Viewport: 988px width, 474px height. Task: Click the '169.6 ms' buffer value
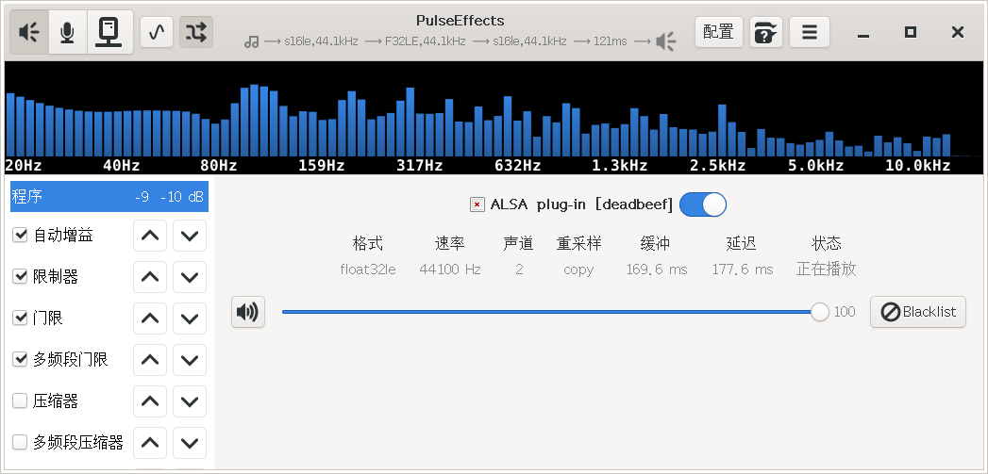pos(657,270)
